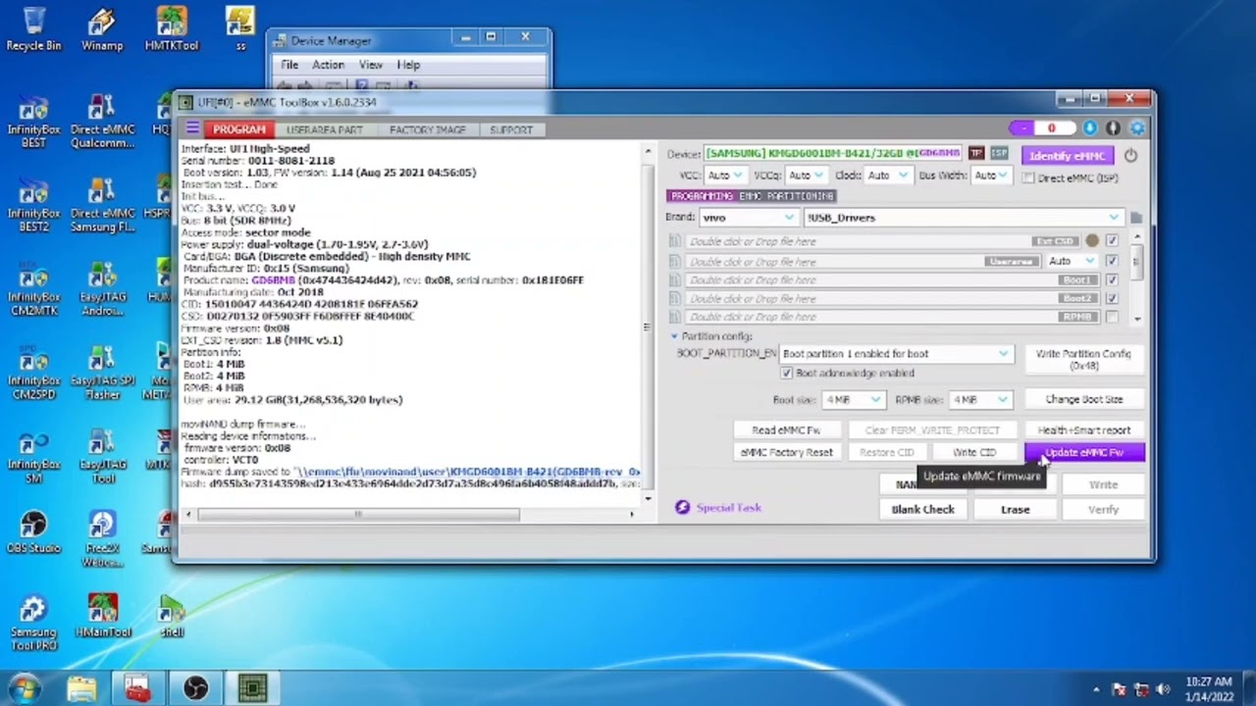Open Winamp desktop shortcut

coord(102,29)
